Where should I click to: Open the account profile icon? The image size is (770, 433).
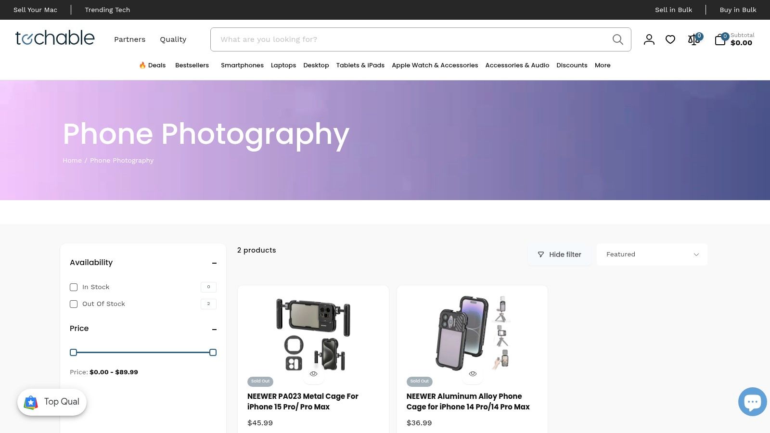pyautogui.click(x=649, y=39)
